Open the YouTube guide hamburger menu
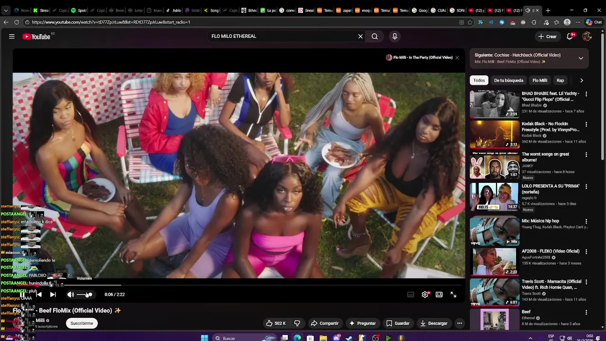Image resolution: width=606 pixels, height=341 pixels. click(12, 36)
